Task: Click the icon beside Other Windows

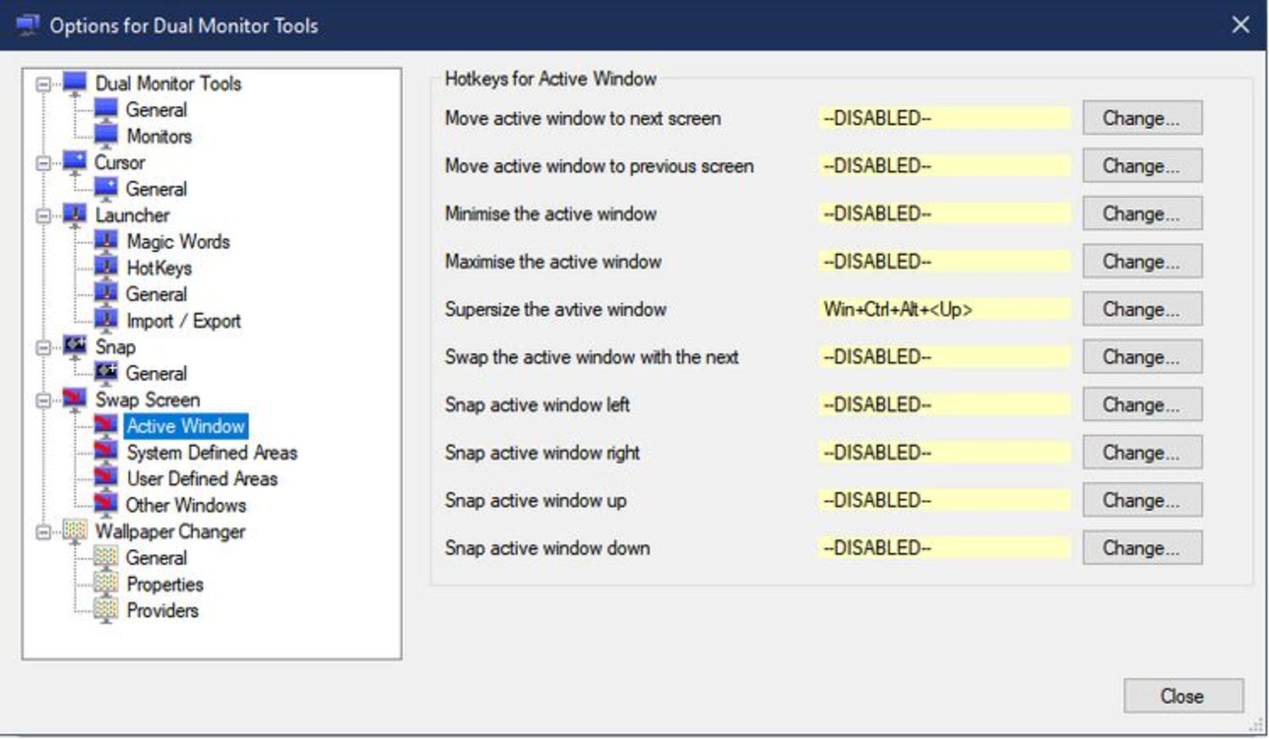Action: click(x=106, y=505)
